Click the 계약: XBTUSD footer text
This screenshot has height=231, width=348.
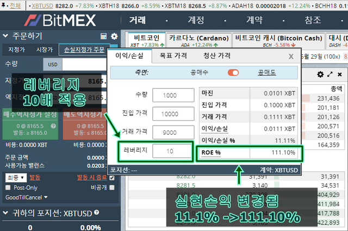279,170
